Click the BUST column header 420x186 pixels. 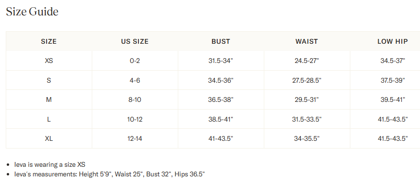(x=221, y=41)
